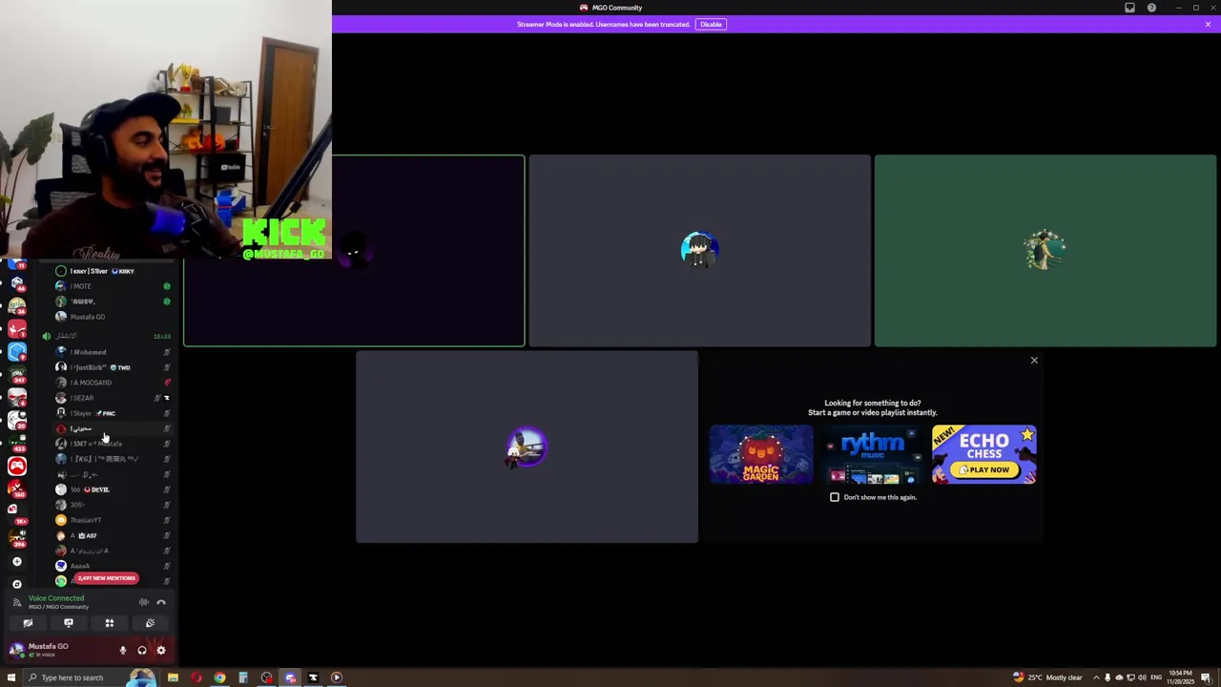Turn on camera in voice panel
Screen dimensions: 1221x687
coord(28,623)
